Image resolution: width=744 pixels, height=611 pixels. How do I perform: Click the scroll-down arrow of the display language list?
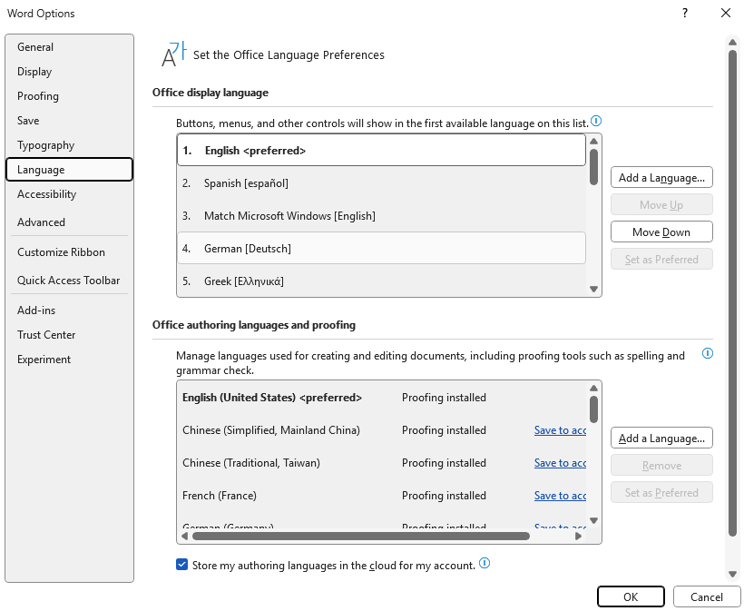pyautogui.click(x=593, y=289)
